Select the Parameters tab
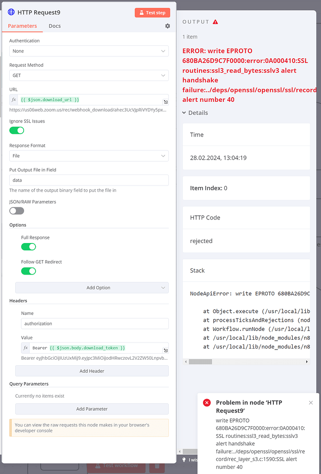 coord(22,26)
